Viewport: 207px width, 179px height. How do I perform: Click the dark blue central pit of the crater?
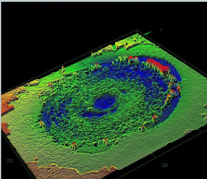105,101
